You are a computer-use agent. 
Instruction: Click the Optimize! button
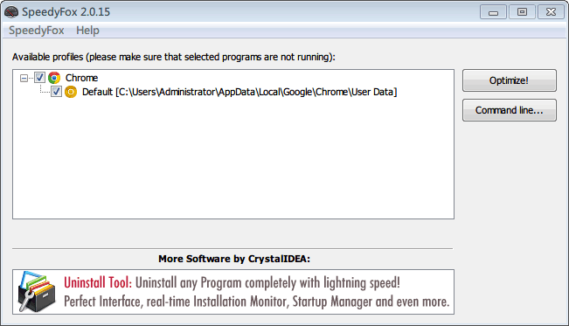coord(509,80)
